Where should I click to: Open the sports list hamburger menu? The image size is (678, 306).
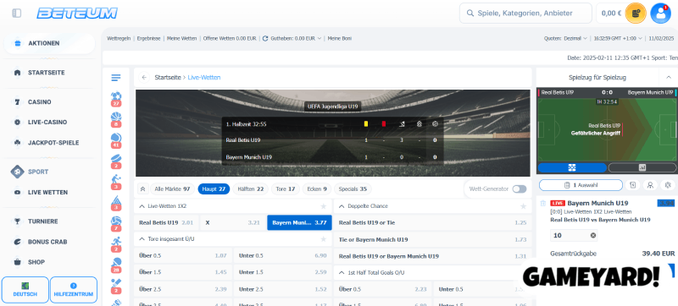coord(116,78)
